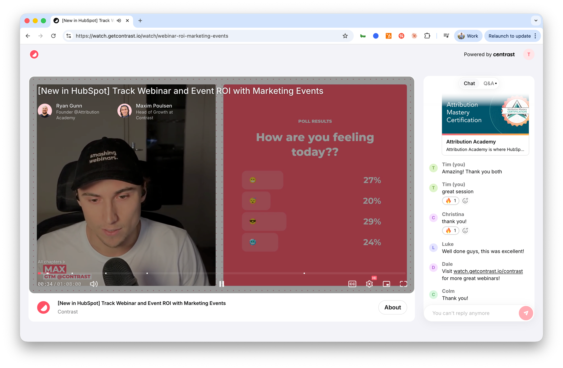Switch to the Chat tab
The height and width of the screenshot is (368, 563).
pyautogui.click(x=469, y=83)
